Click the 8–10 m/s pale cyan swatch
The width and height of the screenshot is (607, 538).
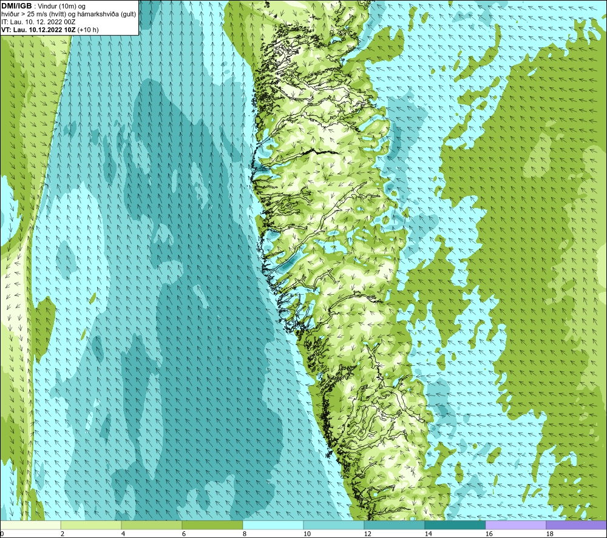[x=273, y=525]
